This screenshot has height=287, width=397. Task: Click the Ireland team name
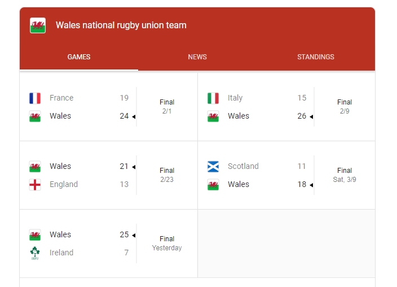61,253
